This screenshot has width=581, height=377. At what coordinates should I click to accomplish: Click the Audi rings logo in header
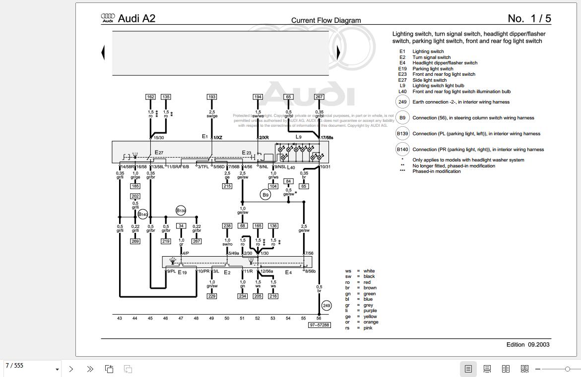108,18
